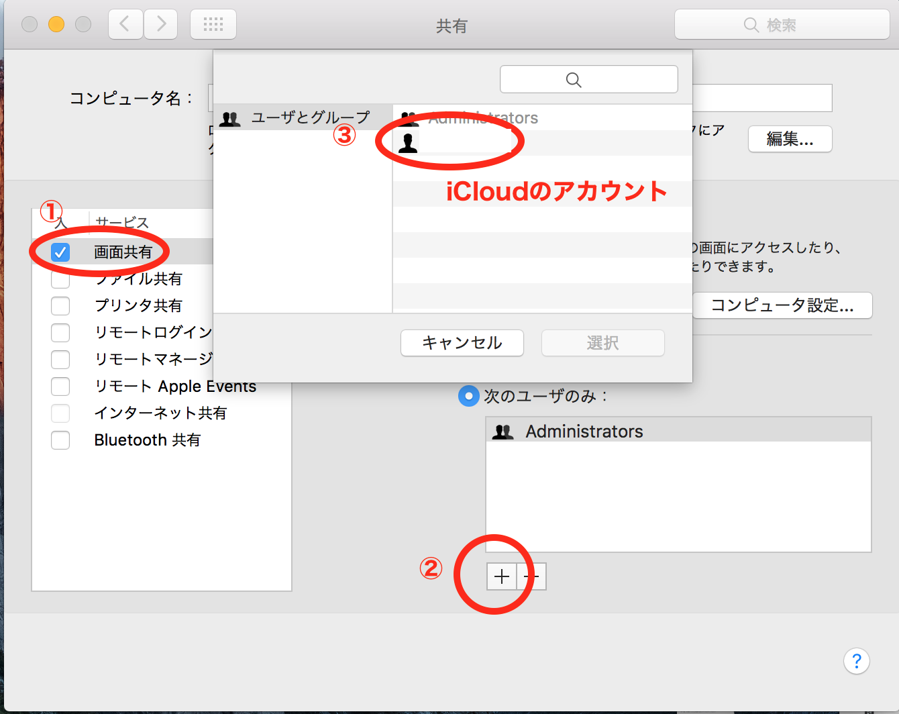
Task: Enable the リモートマネージメント checkbox
Action: tap(60, 360)
